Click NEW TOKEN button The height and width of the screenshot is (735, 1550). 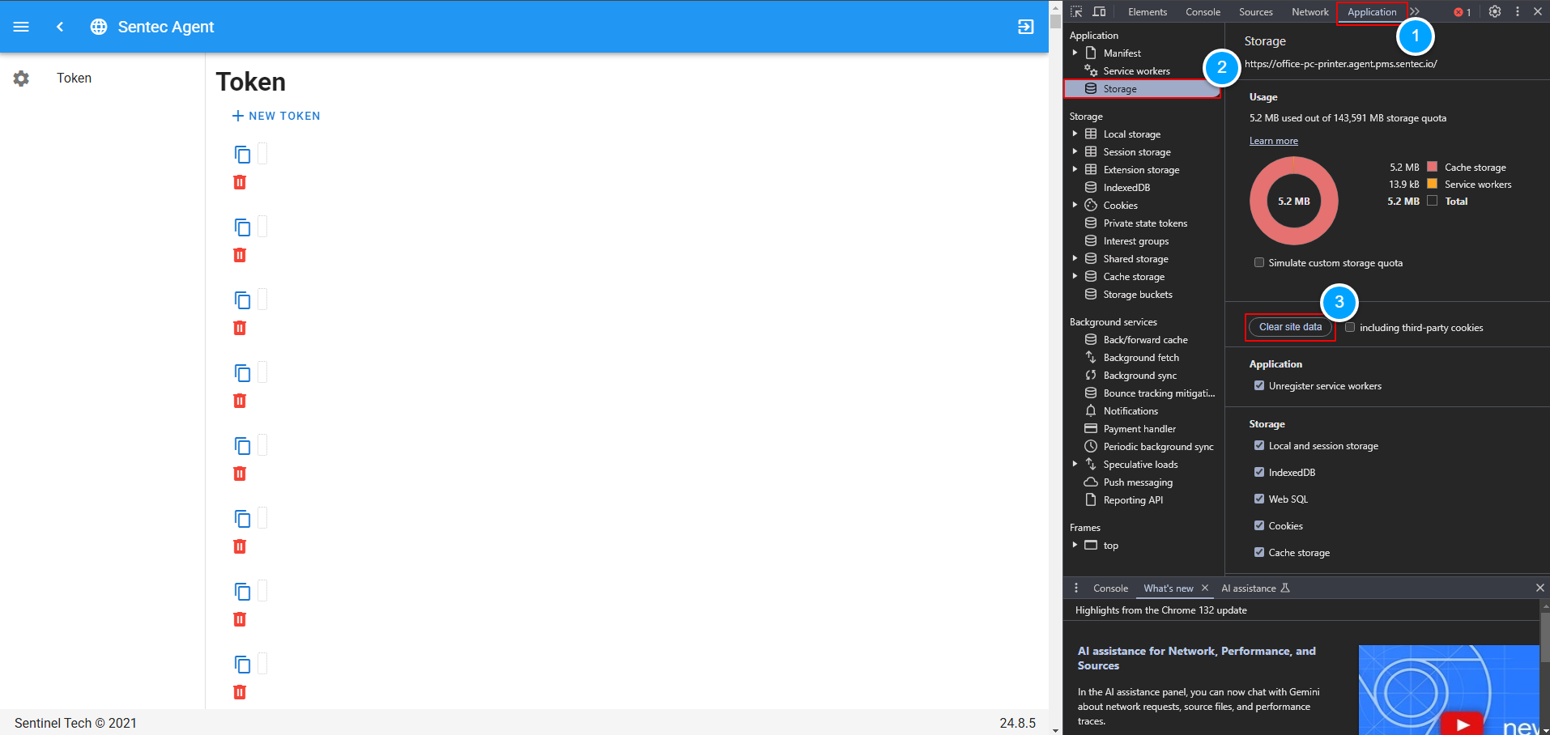click(x=276, y=116)
